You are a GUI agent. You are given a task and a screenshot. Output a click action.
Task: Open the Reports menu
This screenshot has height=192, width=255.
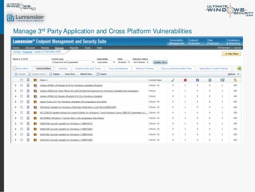point(74,48)
